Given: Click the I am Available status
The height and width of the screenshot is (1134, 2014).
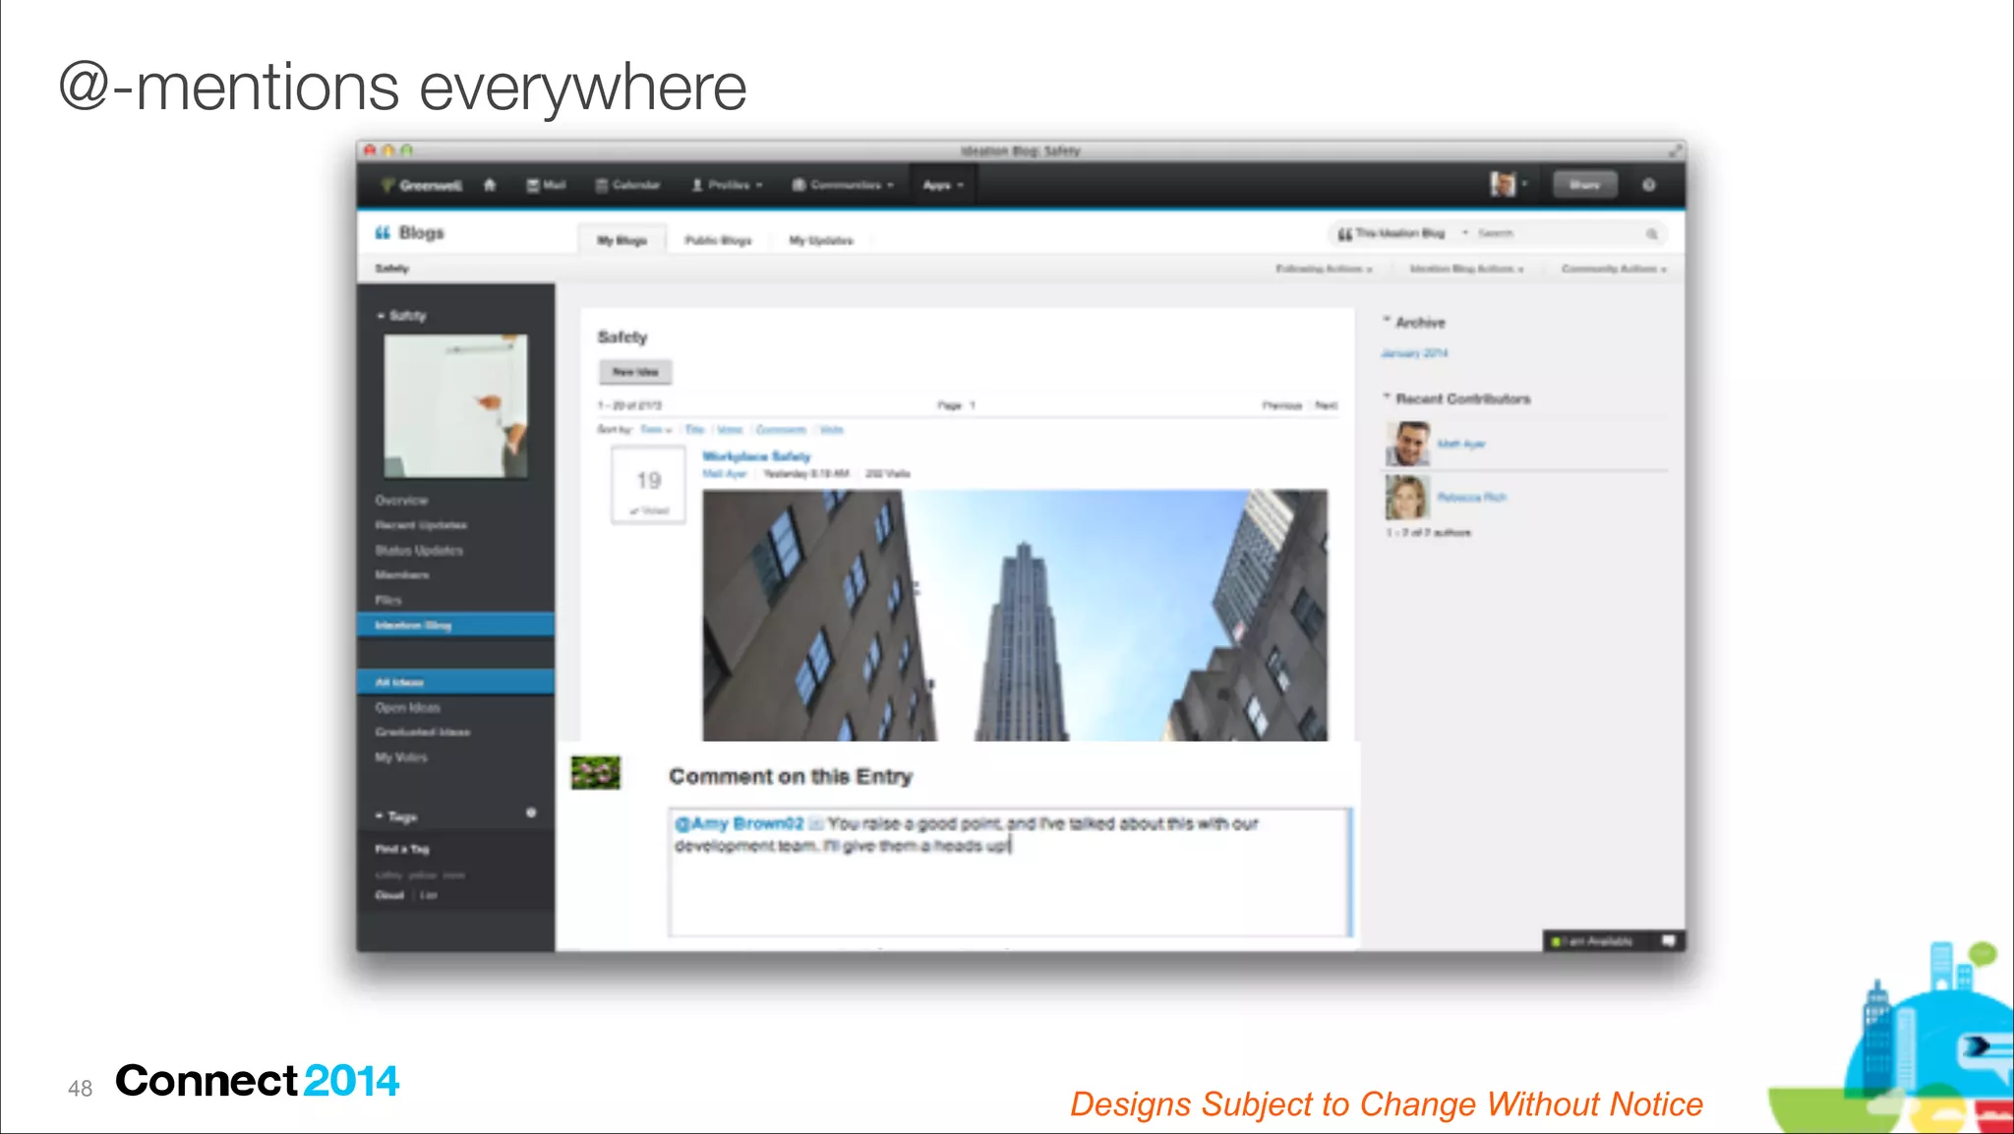Looking at the screenshot, I should click(1592, 941).
